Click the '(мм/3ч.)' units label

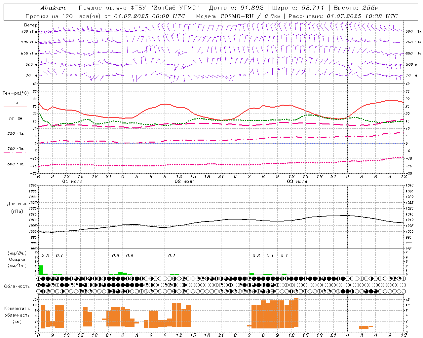17,253
